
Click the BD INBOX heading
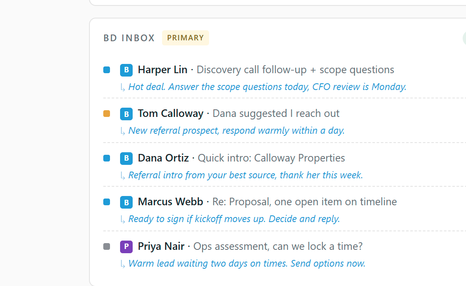129,38
